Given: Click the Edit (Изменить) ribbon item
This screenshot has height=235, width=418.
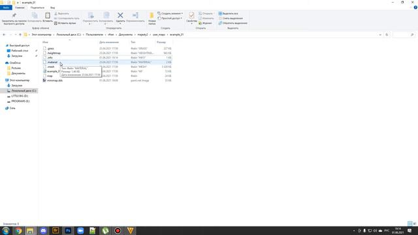Looking at the screenshot, I should [x=206, y=18].
